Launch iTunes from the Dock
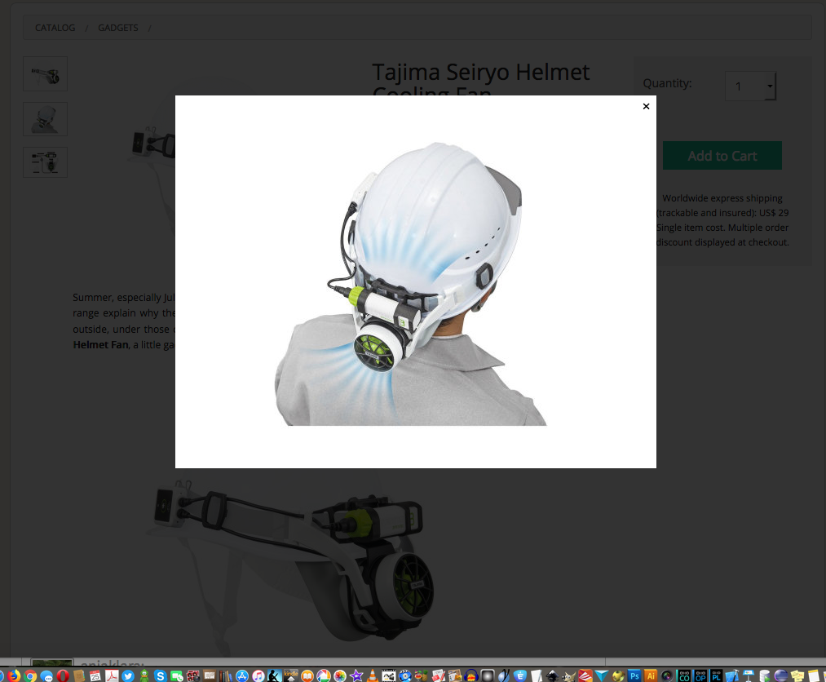Viewport: 826px width, 682px height. (x=258, y=675)
